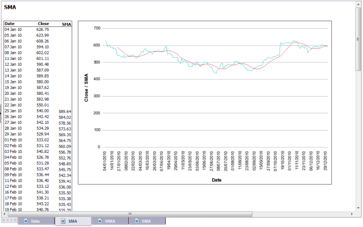Viewport: 363px width, 227px height.
Task: Select the 09 Feb 10 date cell
Action: (x=13, y=175)
